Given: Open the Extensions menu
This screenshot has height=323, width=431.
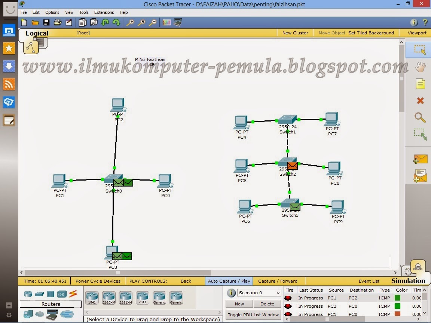Looking at the screenshot, I should coord(104,12).
